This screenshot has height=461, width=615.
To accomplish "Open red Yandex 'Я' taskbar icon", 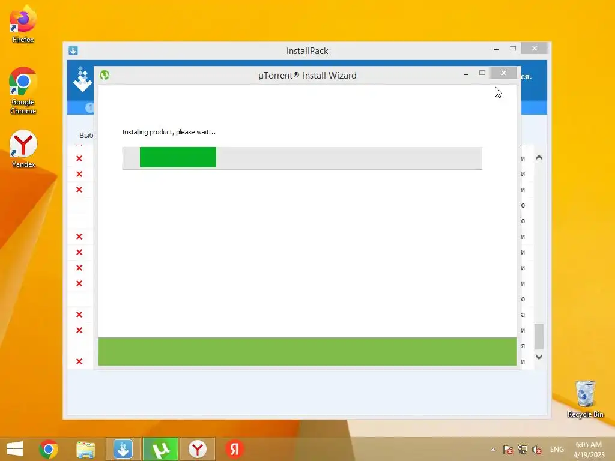I will (x=235, y=449).
